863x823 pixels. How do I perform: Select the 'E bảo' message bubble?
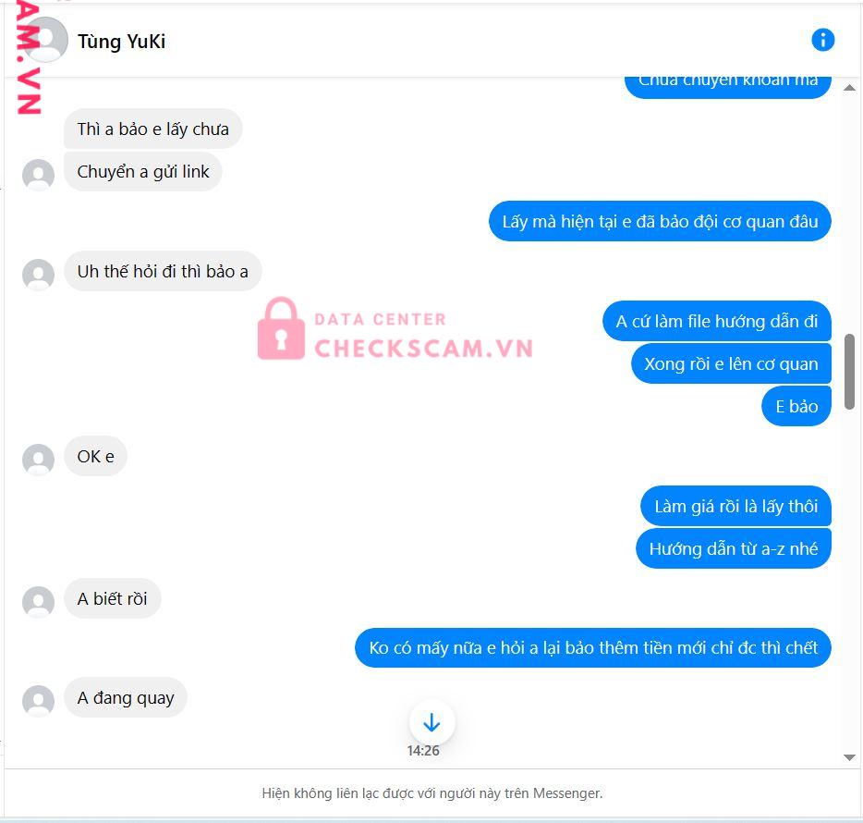point(796,407)
